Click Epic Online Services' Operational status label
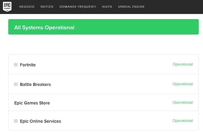 [183, 121]
